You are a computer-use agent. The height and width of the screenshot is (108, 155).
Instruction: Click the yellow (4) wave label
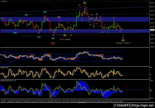pos(123,40)
